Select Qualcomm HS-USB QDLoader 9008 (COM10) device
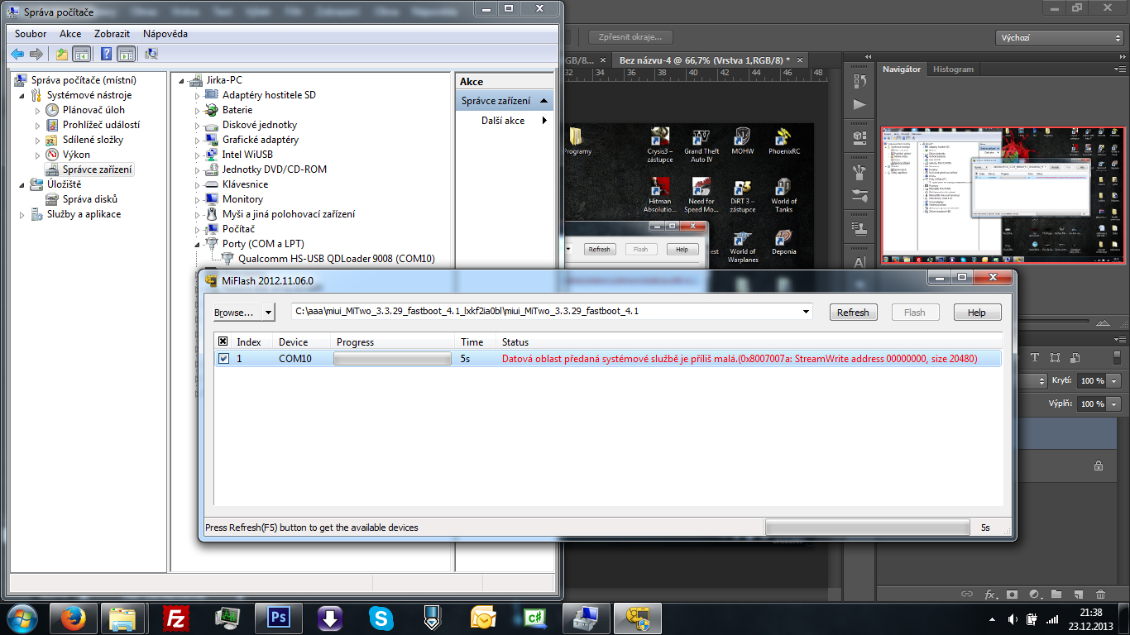This screenshot has width=1130, height=635. (336, 259)
